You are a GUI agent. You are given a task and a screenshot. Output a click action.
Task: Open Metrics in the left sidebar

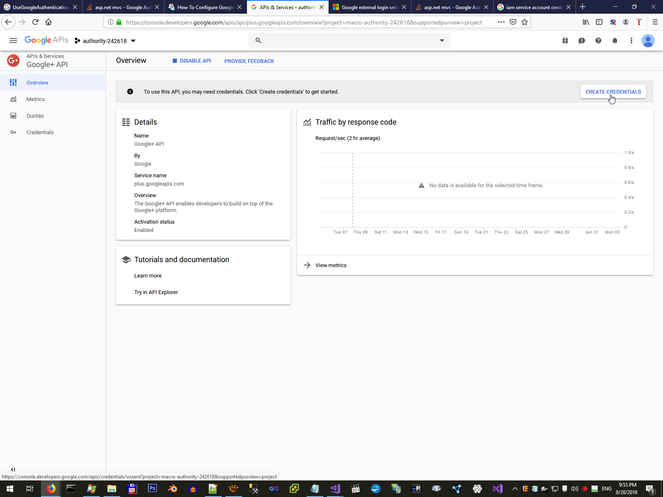53,99
